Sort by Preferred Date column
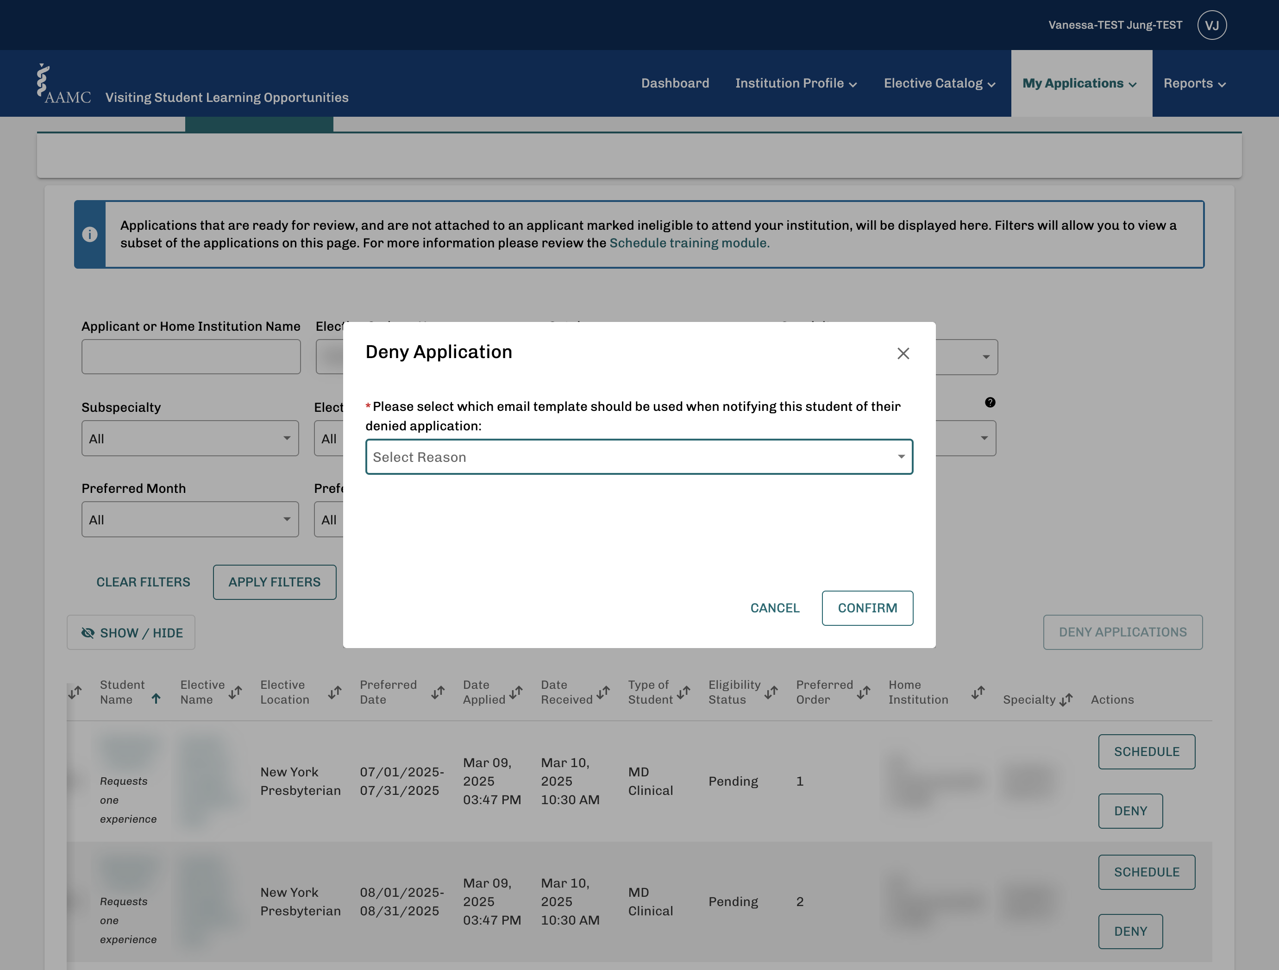 click(438, 692)
